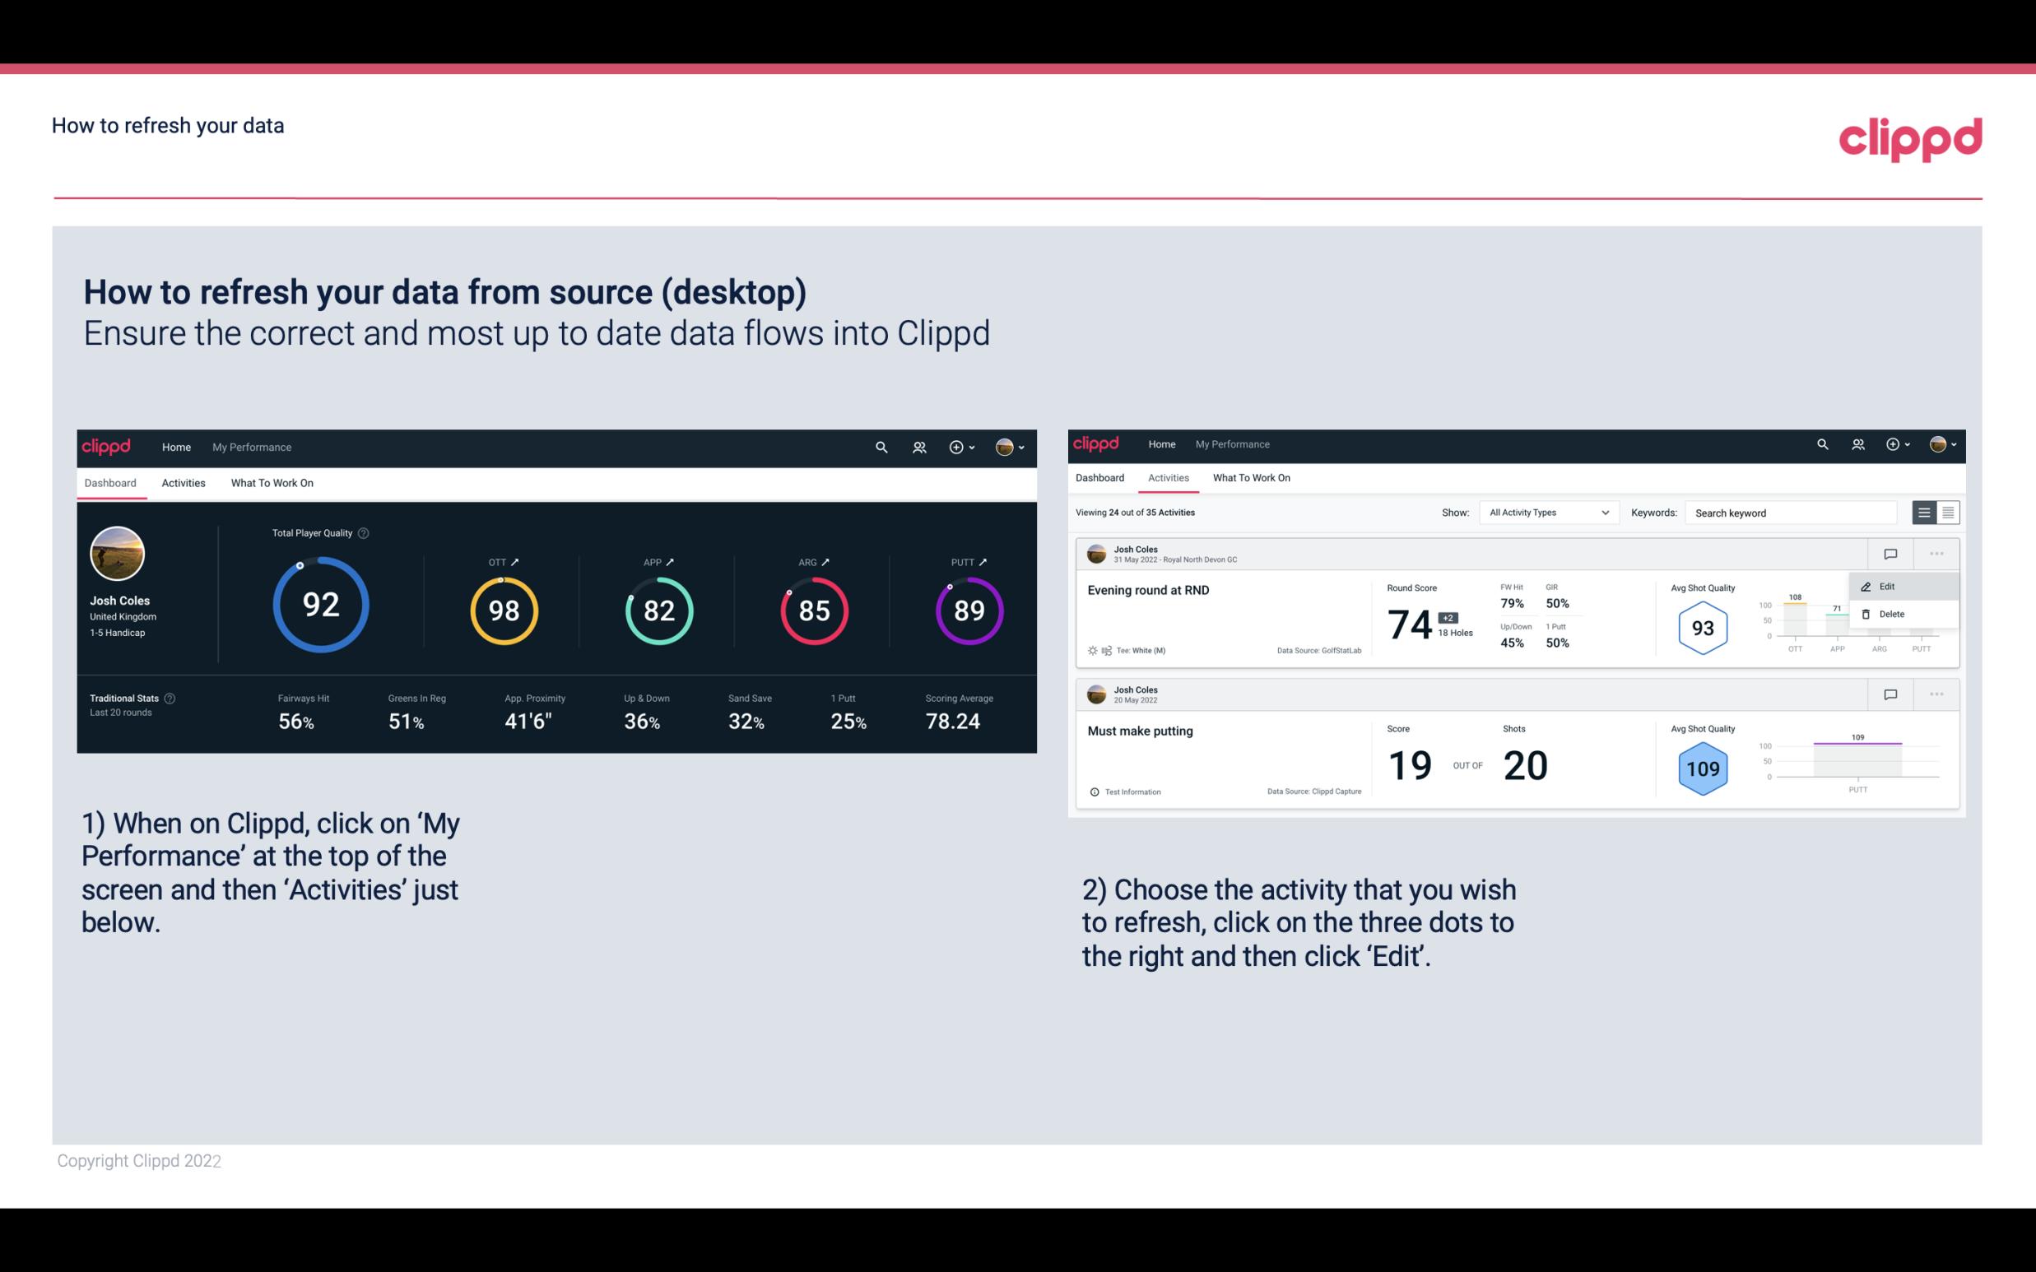This screenshot has width=2036, height=1272.
Task: Select the What To Work On tab
Action: tap(272, 482)
